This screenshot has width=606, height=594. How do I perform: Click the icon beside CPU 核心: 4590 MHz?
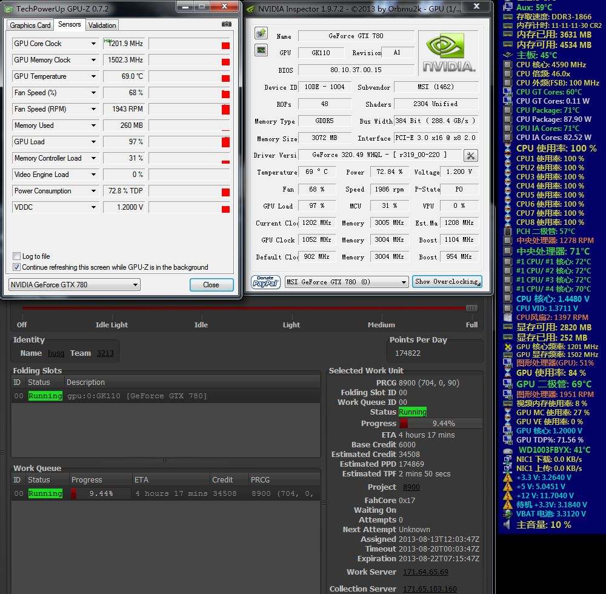click(x=508, y=64)
